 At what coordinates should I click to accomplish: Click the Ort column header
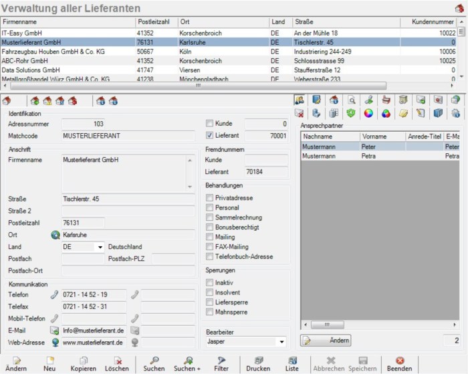(223, 22)
